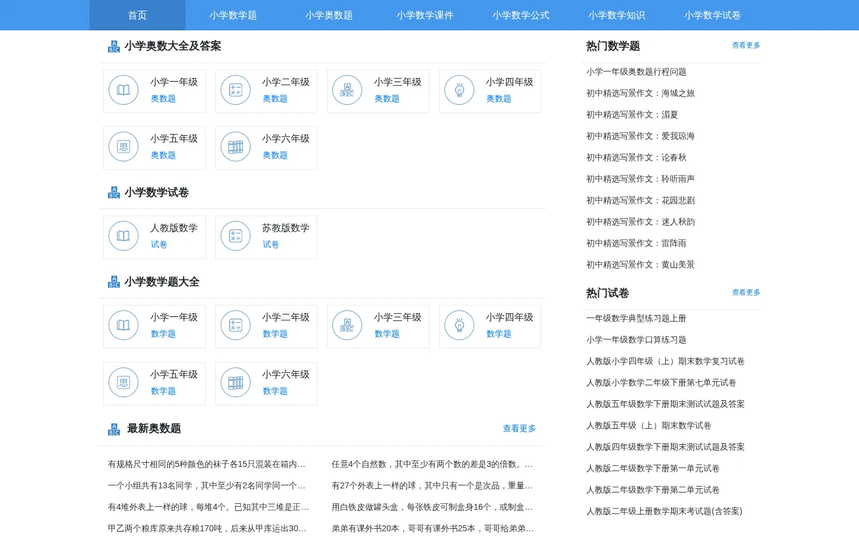Open the 小学数学课件 navigation tab

pyautogui.click(x=425, y=15)
